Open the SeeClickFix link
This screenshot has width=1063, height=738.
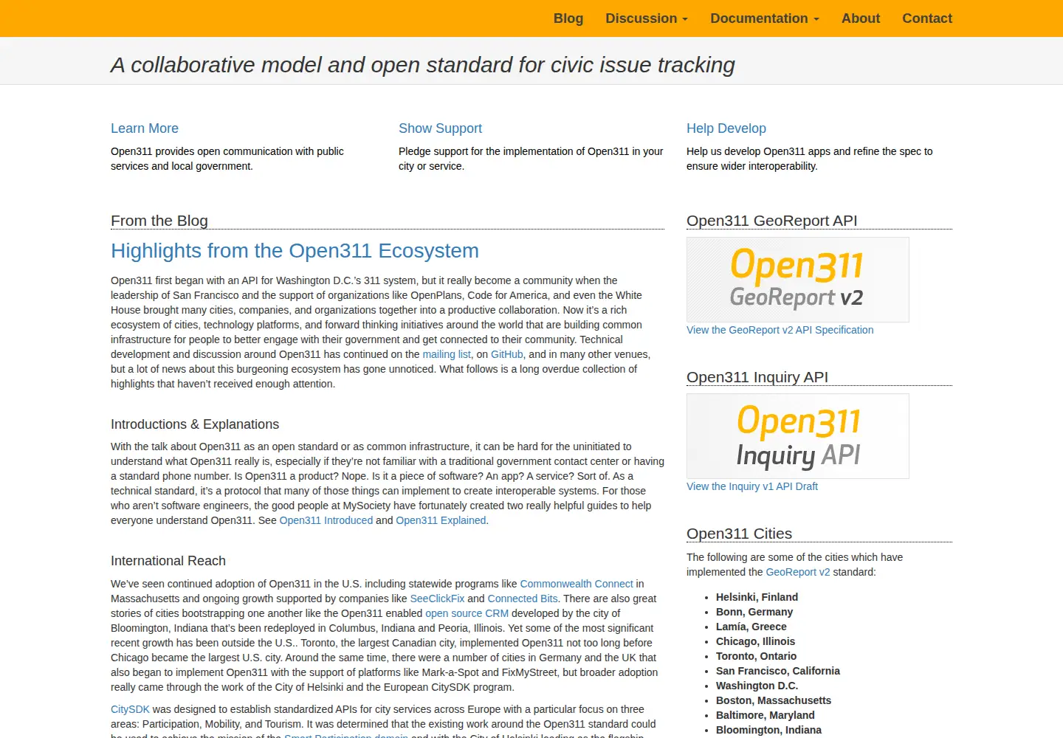437,599
